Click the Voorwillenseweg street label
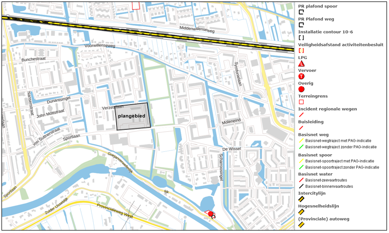389x233 pixels. (x=100, y=46)
